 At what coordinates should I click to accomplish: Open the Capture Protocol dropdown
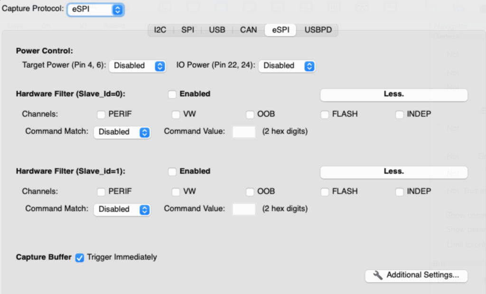(95, 9)
